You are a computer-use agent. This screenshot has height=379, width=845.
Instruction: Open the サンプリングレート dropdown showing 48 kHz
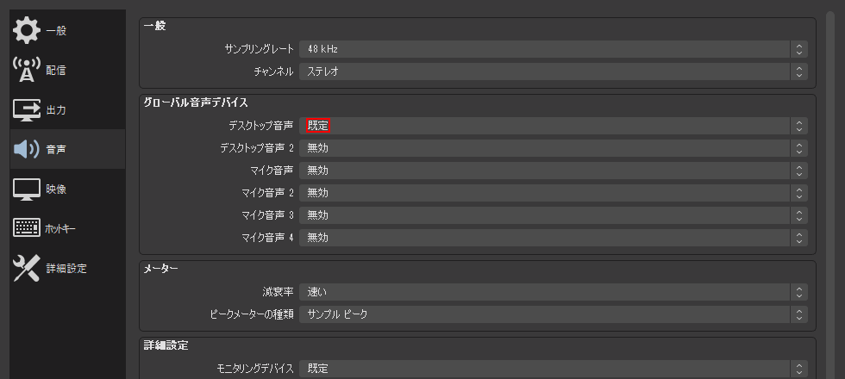(x=554, y=49)
